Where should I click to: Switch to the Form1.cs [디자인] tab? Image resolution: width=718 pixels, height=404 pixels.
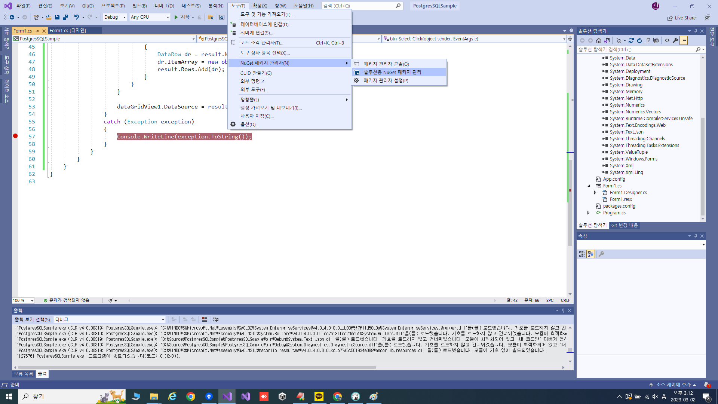tap(68, 31)
